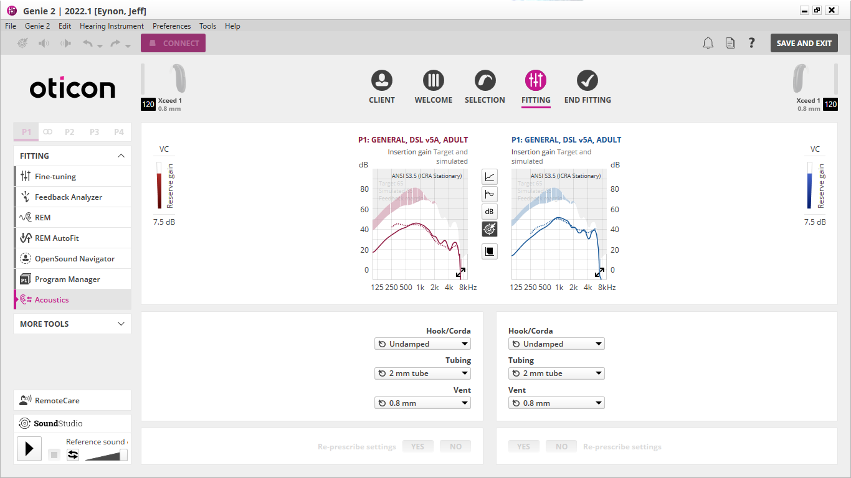Open right Hook/Corda Undamped dropdown
The height and width of the screenshot is (478, 851).
point(556,344)
